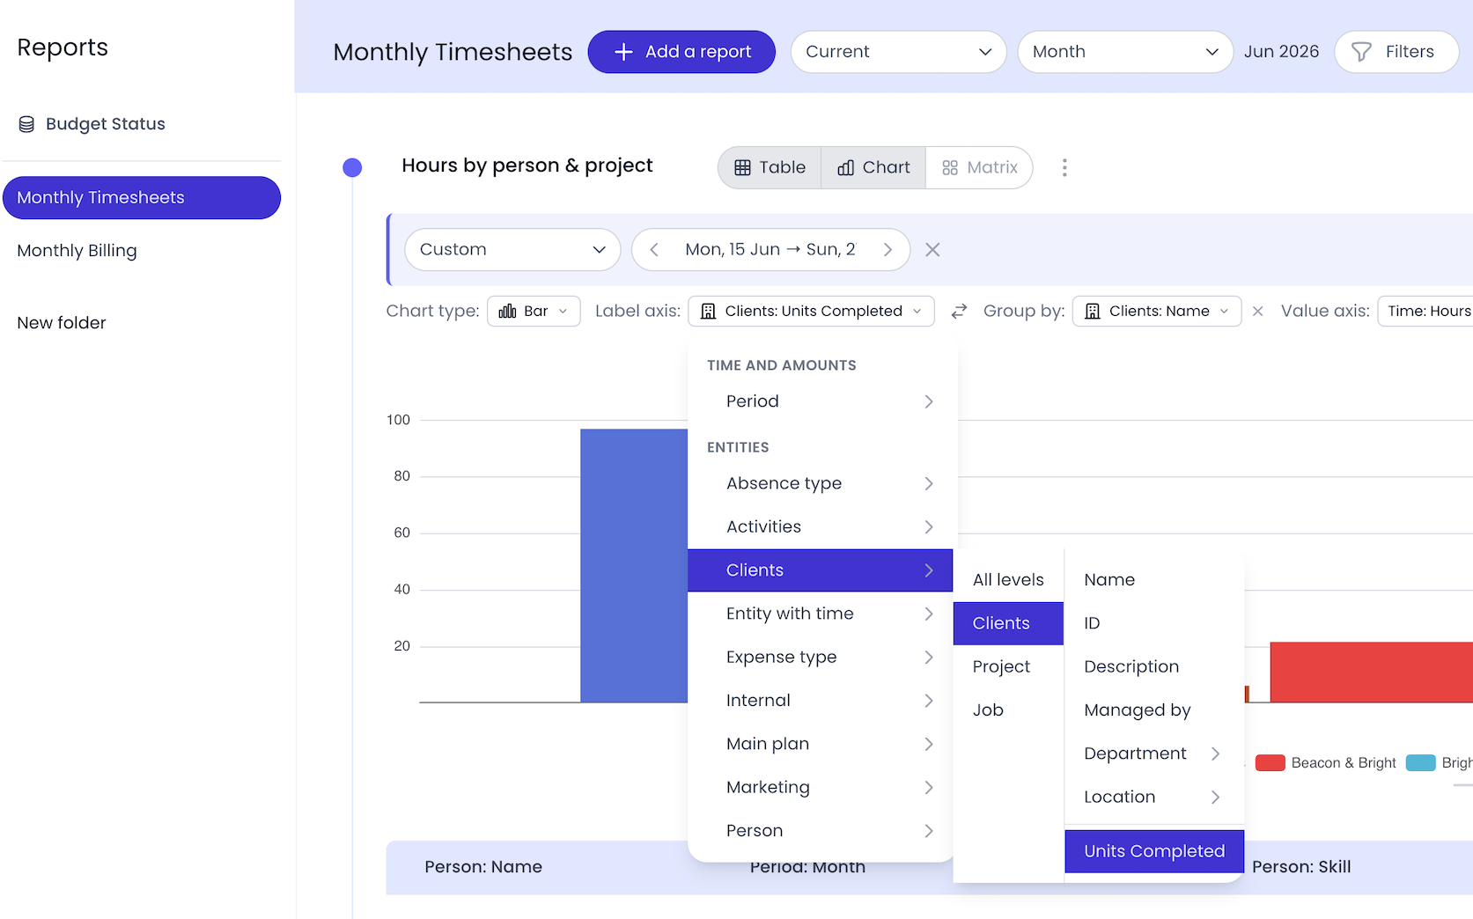
Task: Open Monthly Timesheets in sidebar
Action: [142, 198]
